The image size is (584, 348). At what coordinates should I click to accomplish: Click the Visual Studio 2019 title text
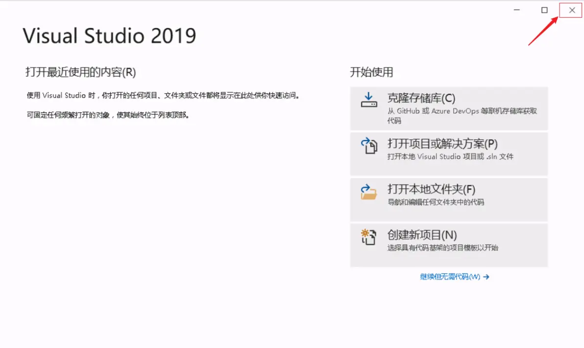click(109, 36)
